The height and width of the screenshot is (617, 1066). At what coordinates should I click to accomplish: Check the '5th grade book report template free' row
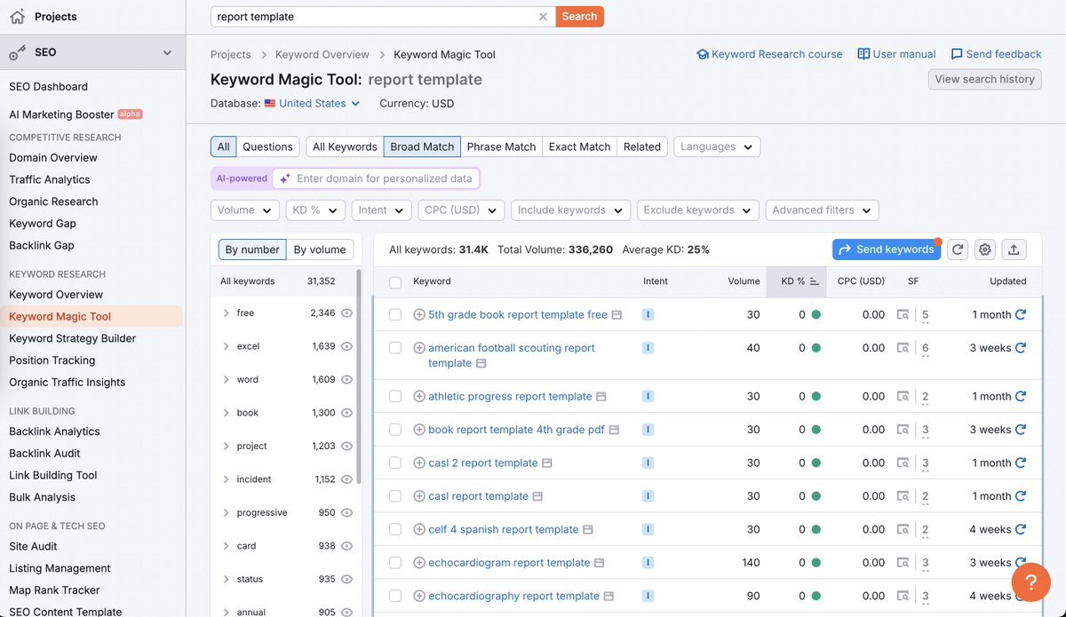click(x=395, y=314)
